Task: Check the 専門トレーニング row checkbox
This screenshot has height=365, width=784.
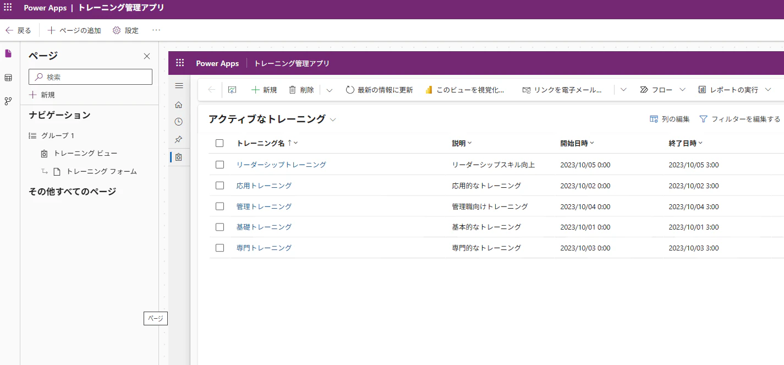Action: [220, 248]
